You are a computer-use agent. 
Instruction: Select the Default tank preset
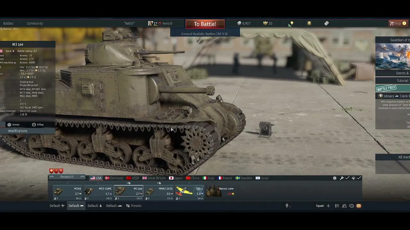(76, 206)
